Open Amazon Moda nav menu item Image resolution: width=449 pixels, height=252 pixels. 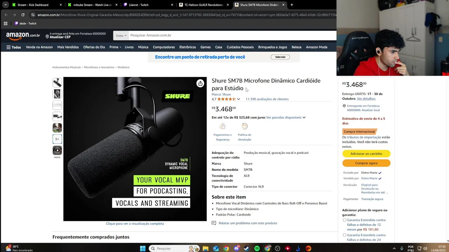(x=316, y=47)
